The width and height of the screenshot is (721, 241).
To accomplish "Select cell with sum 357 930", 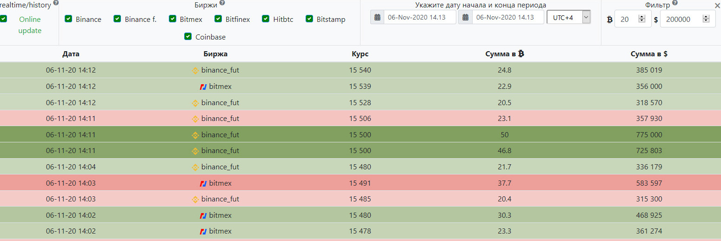I will [649, 119].
